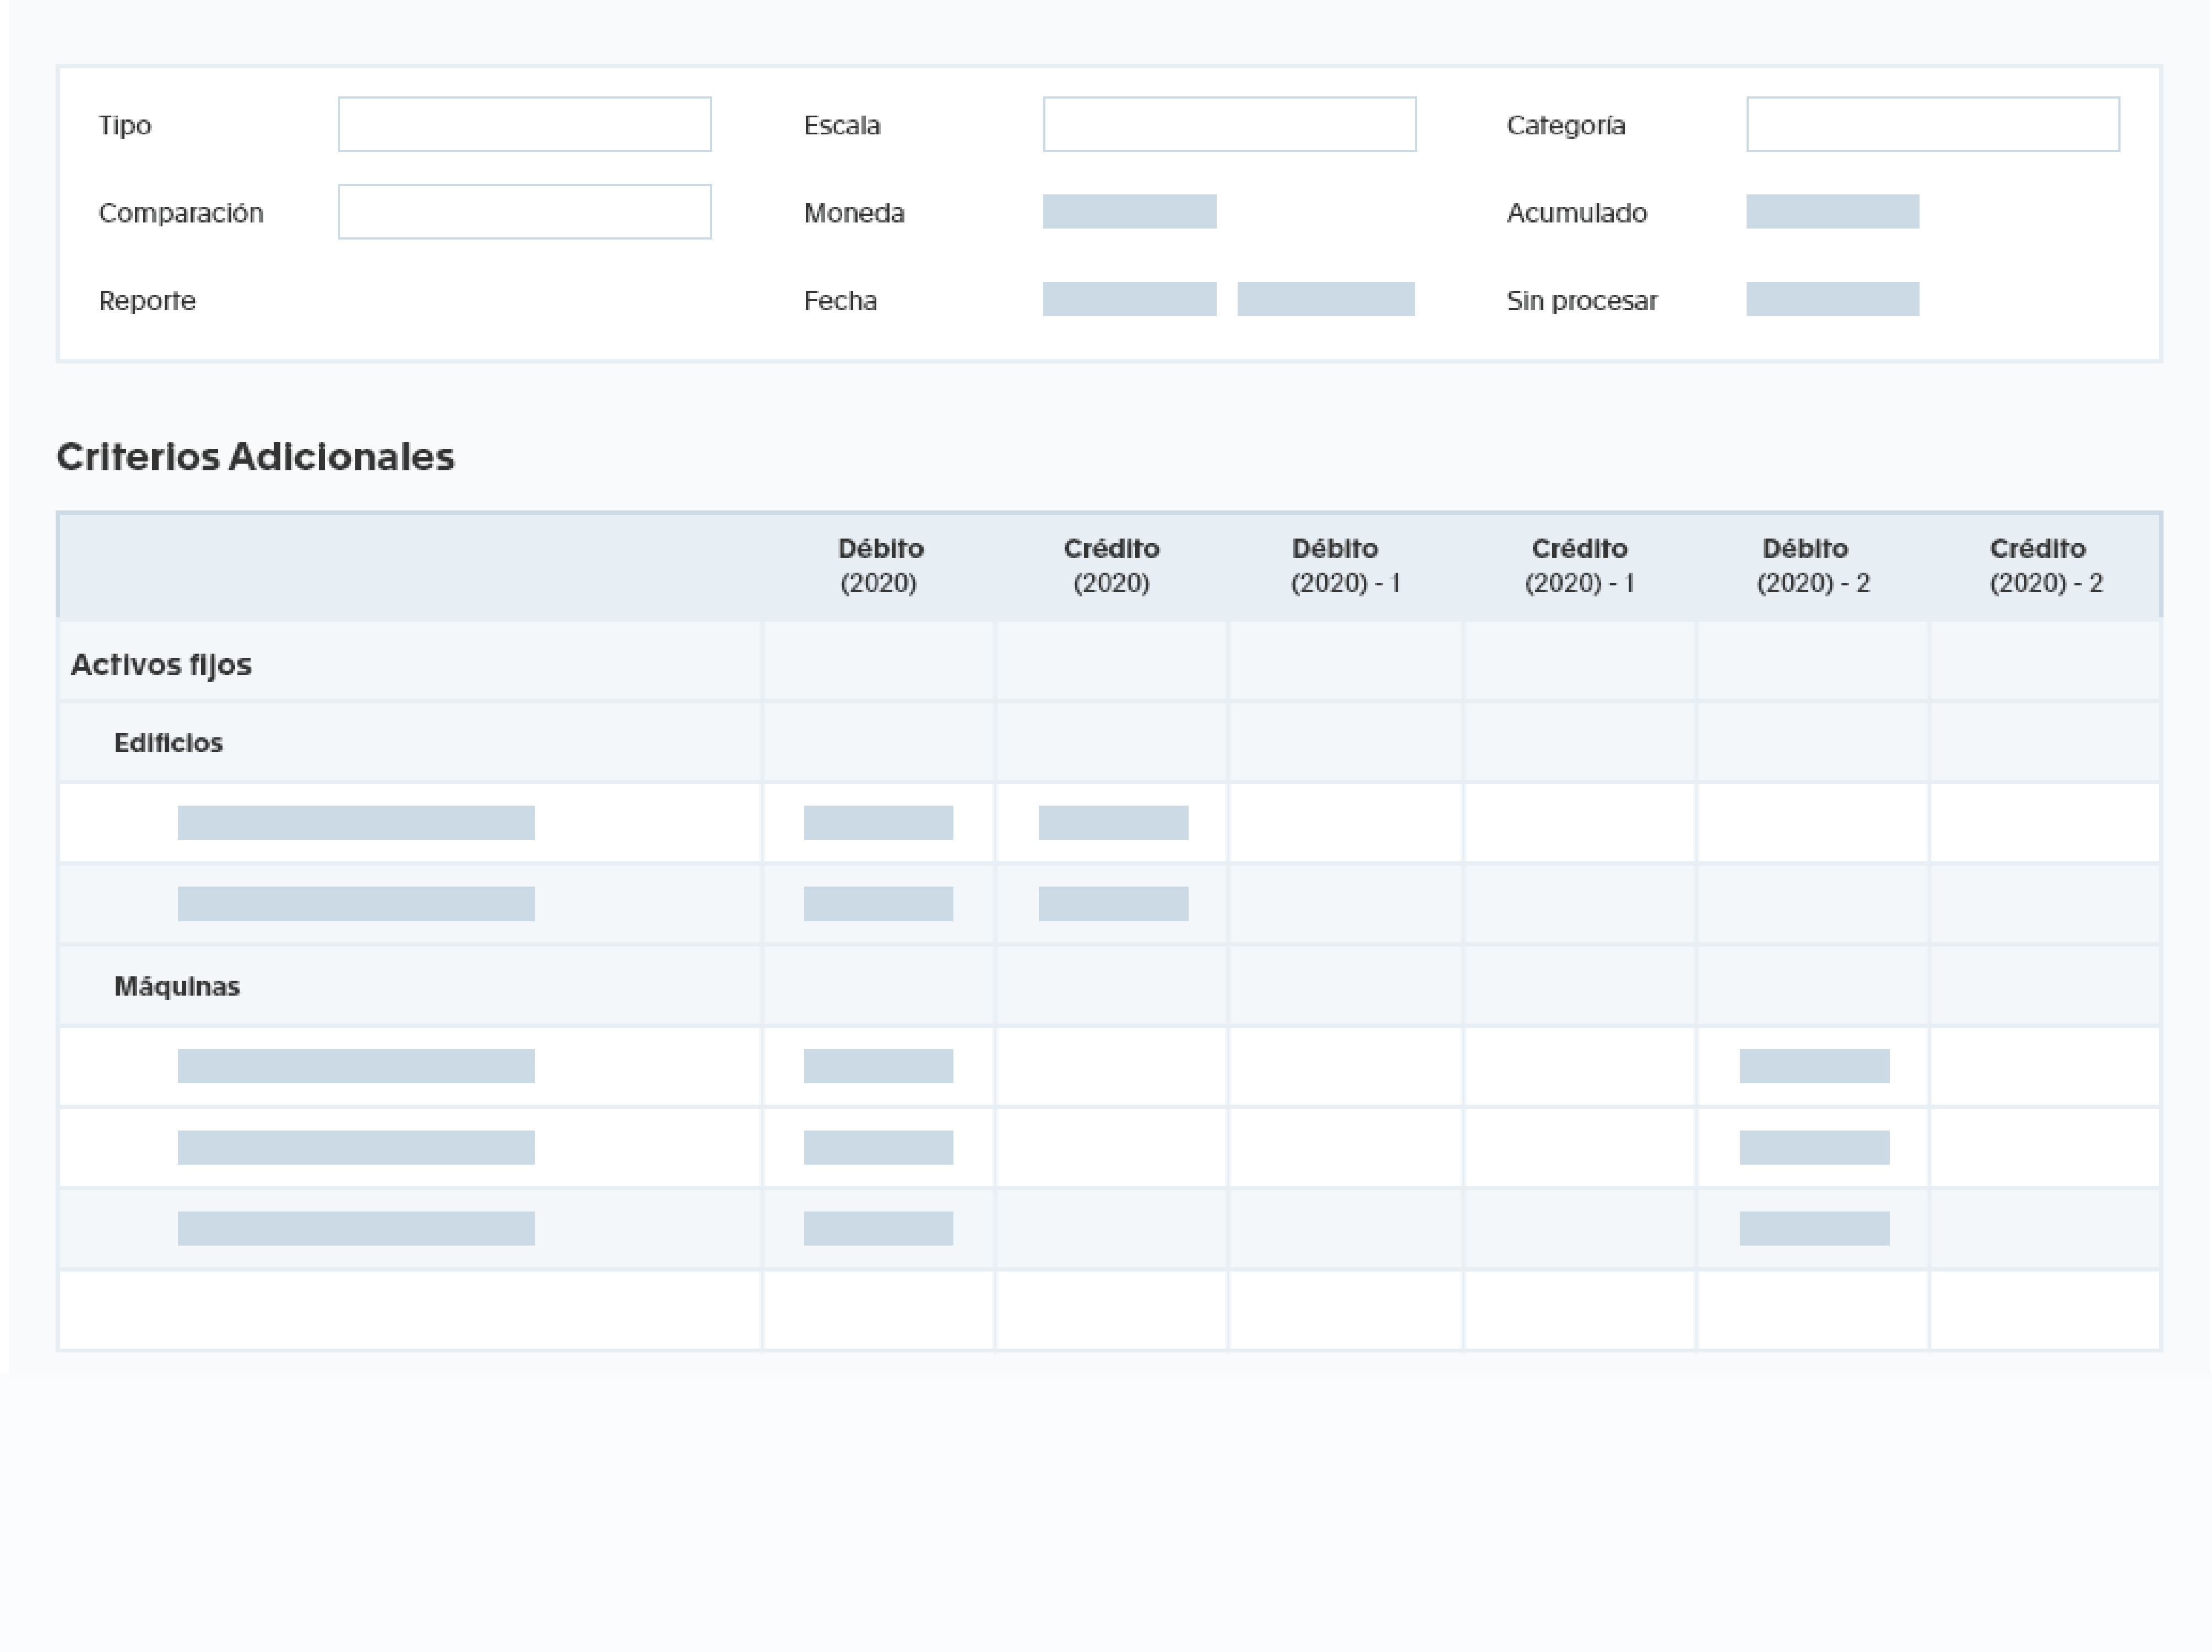Click the Criterios Adicionales heading
Image resolution: width=2212 pixels, height=1652 pixels.
pyautogui.click(x=256, y=457)
